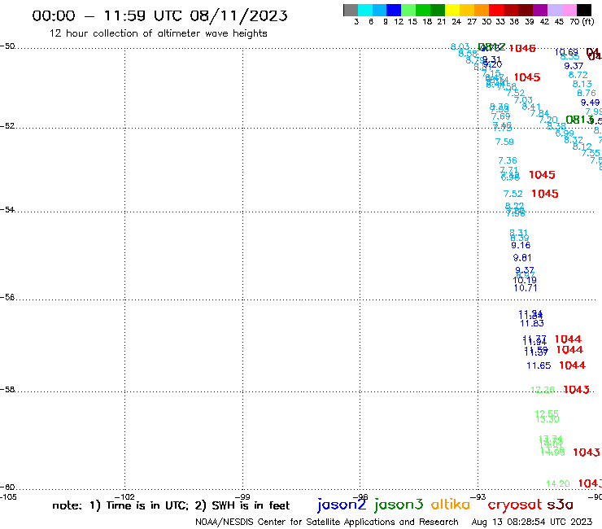The image size is (602, 529).
Task: Click the '-93' longitude axis label
Action: pos(478,497)
